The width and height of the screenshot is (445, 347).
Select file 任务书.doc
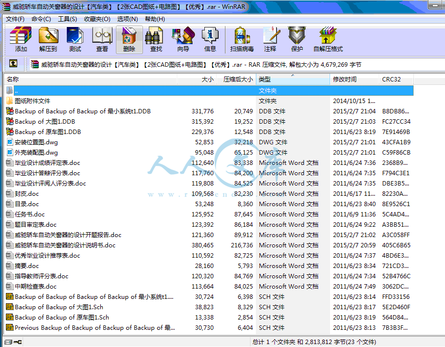[x=30, y=214]
